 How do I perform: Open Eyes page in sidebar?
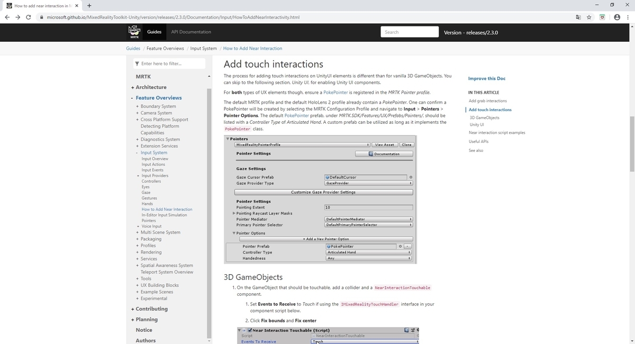click(x=146, y=187)
